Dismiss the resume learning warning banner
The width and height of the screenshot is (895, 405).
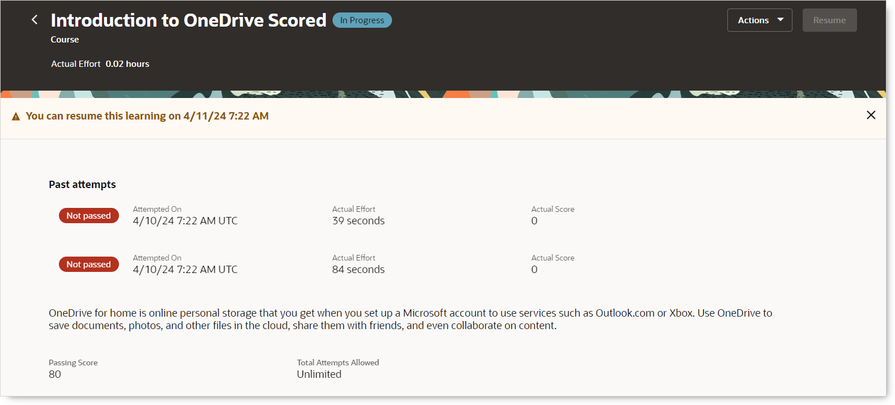coord(871,115)
